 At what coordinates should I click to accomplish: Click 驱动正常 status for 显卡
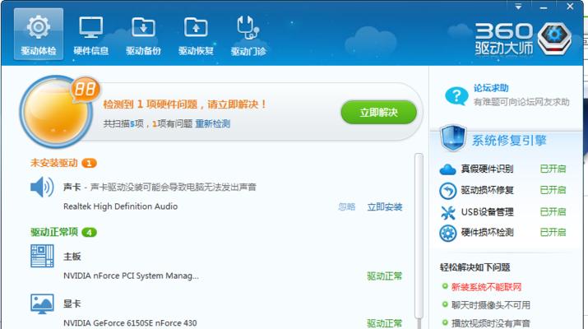click(384, 323)
